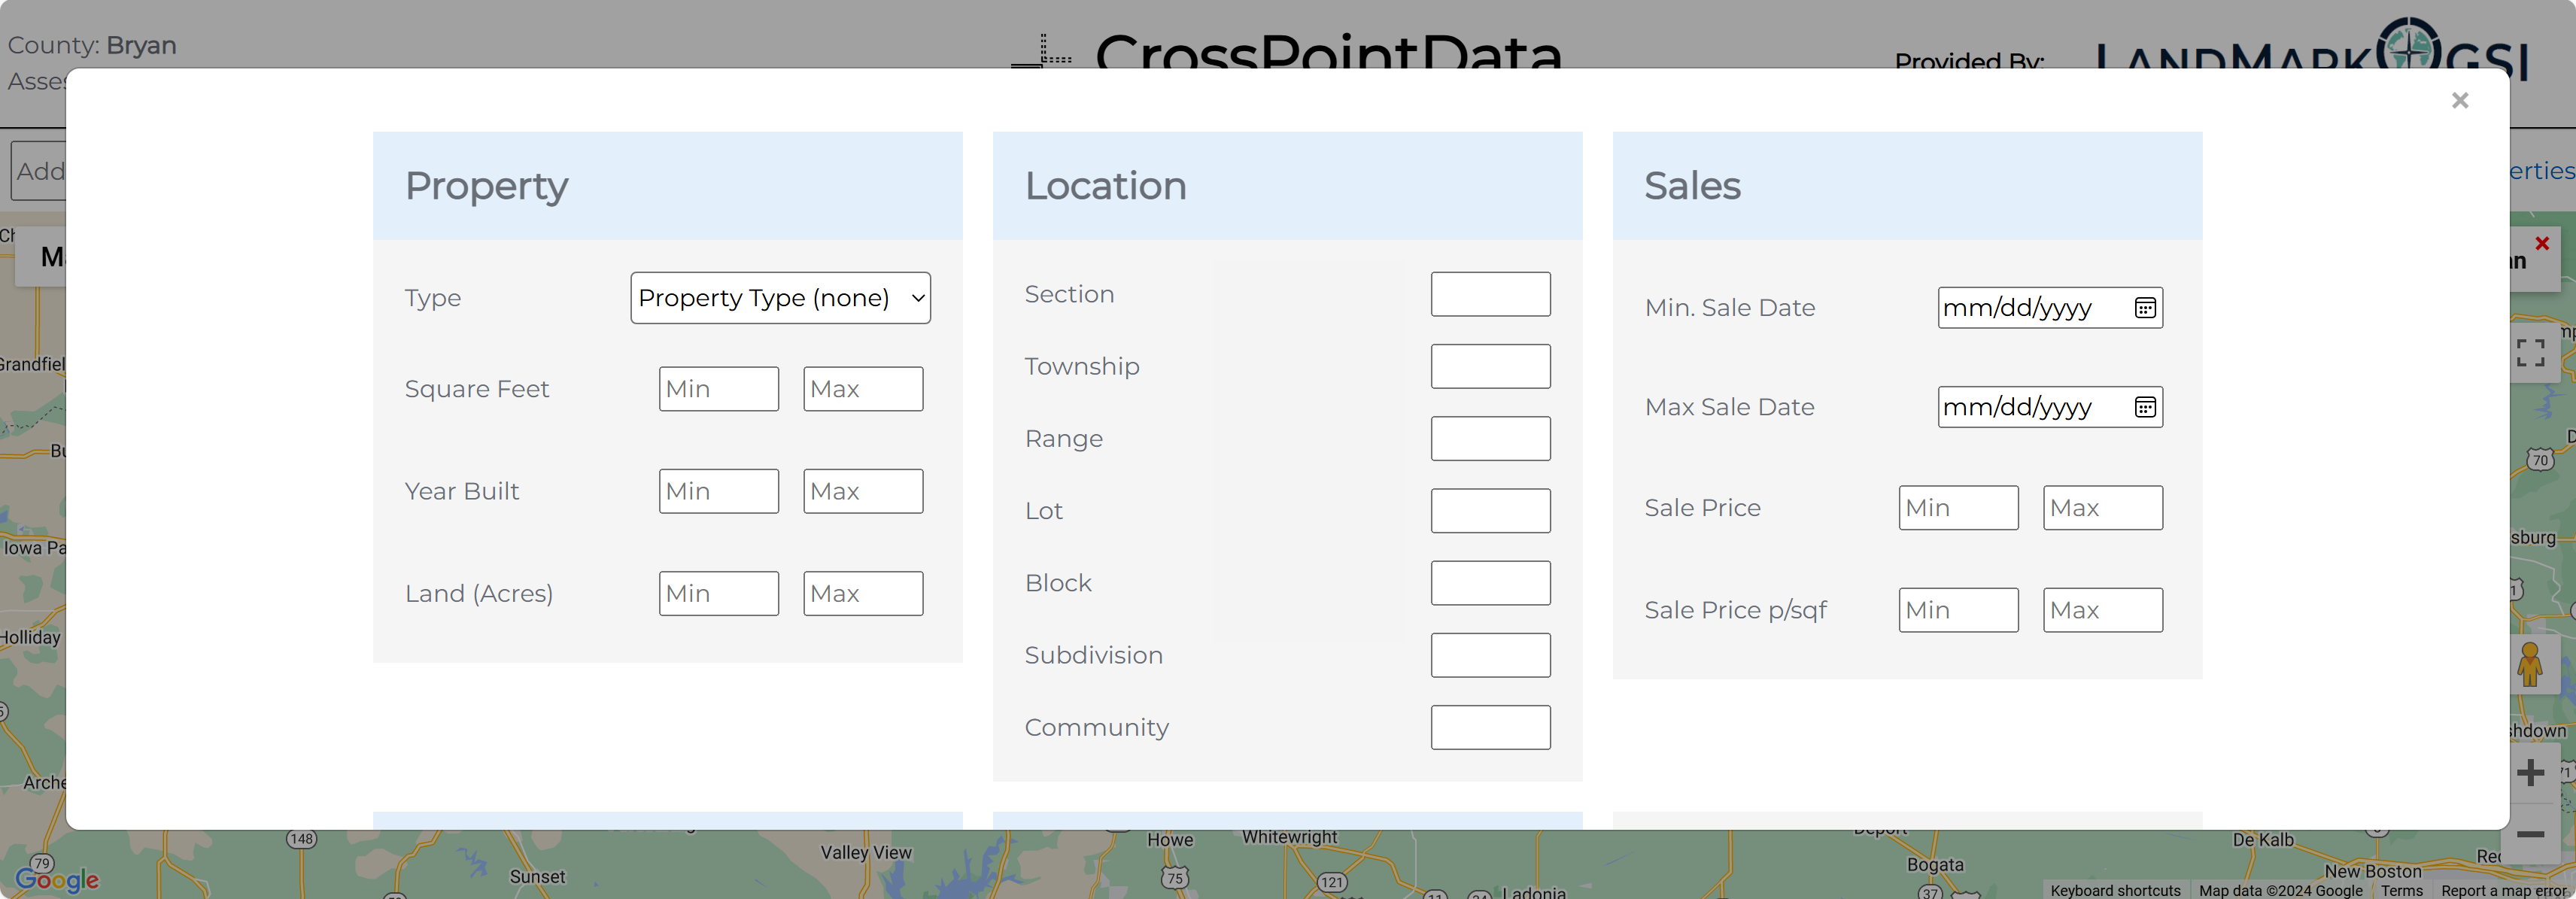Zoom out the map with minus button
Image resolution: width=2576 pixels, height=899 pixels.
pyautogui.click(x=2530, y=835)
